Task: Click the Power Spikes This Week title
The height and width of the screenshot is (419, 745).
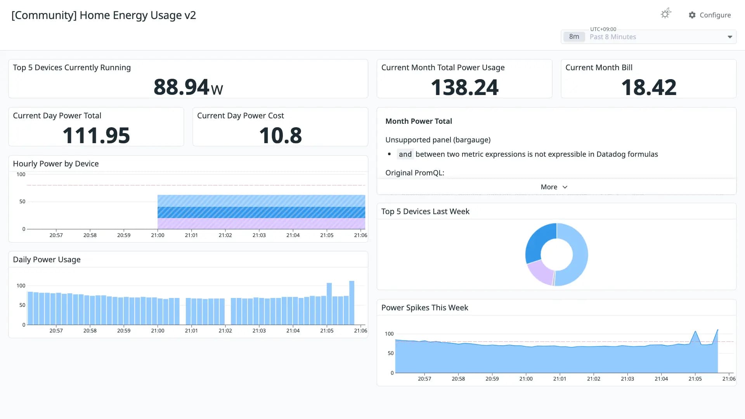Action: tap(424, 308)
